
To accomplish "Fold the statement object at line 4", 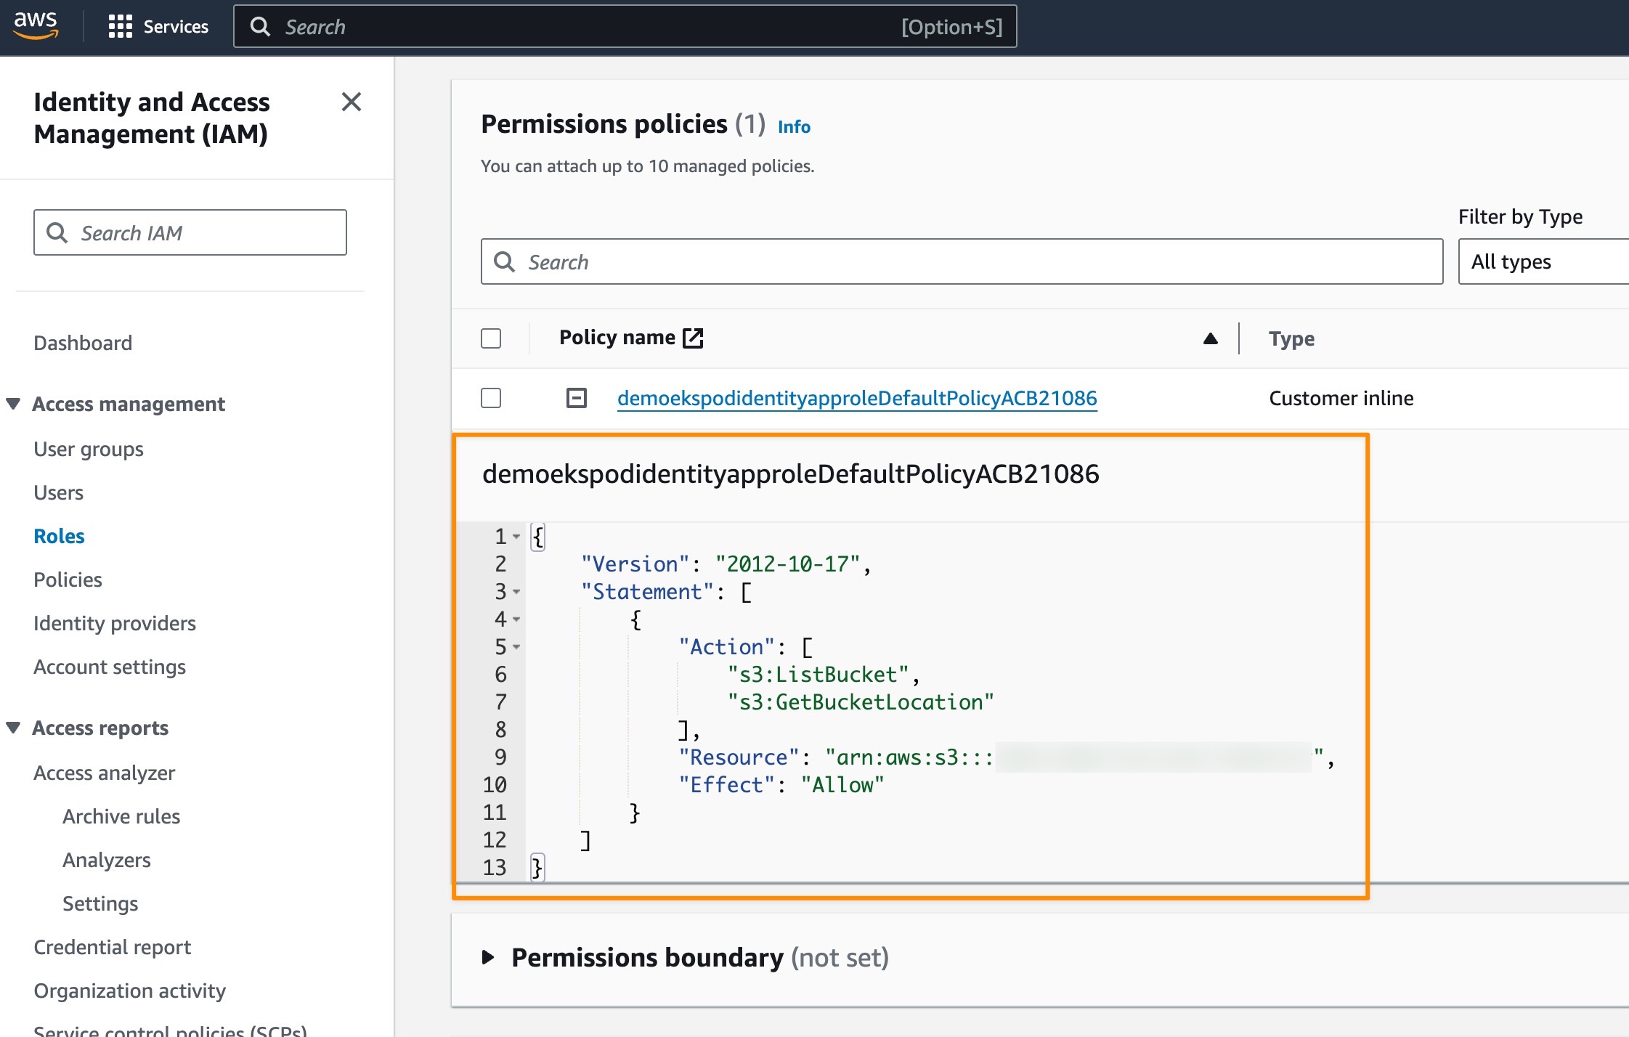I will [516, 619].
